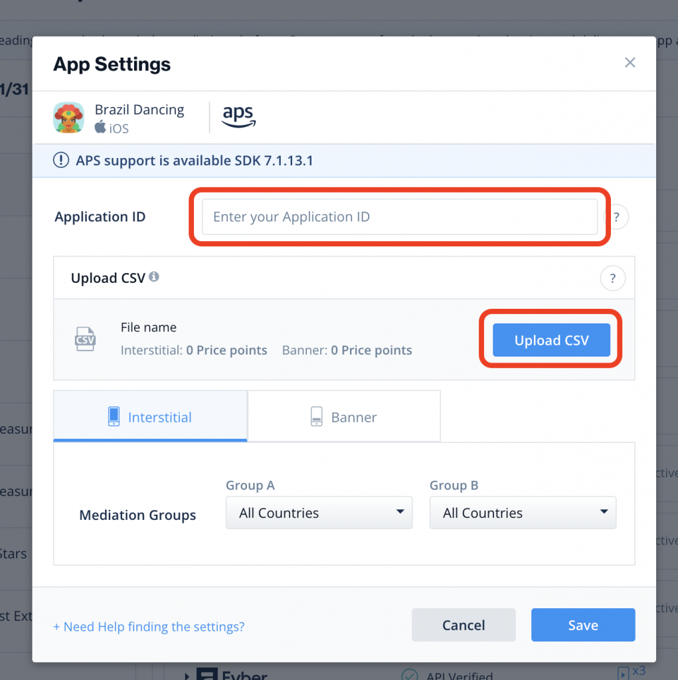678x680 pixels.
Task: Click the info icon beside Upload CSV label
Action: [153, 278]
